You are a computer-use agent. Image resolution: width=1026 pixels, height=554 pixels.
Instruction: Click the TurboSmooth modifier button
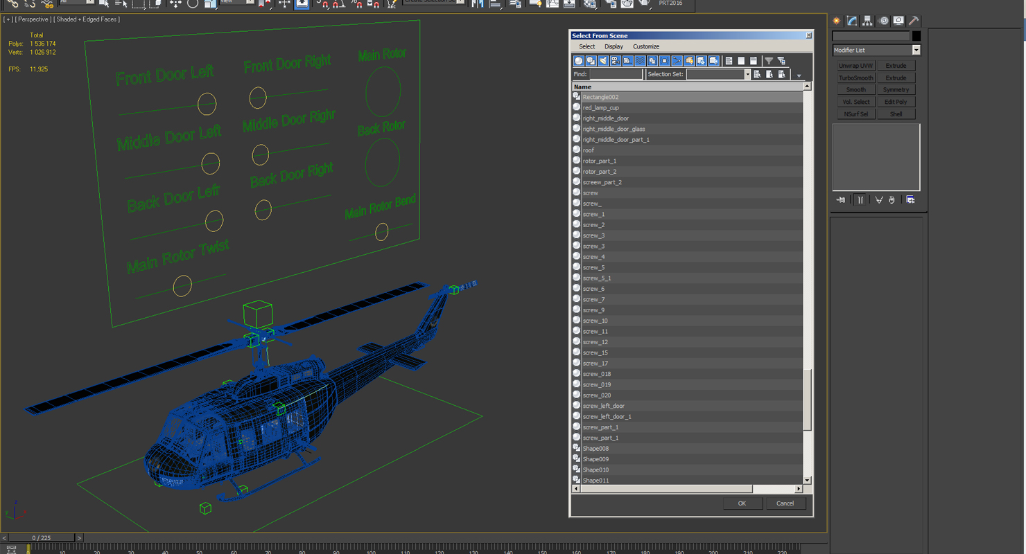pos(856,78)
